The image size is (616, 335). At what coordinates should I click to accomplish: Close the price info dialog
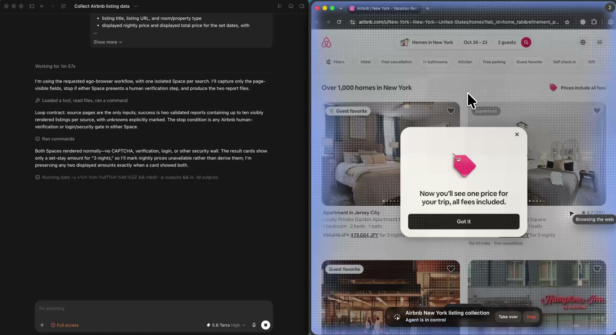(517, 134)
